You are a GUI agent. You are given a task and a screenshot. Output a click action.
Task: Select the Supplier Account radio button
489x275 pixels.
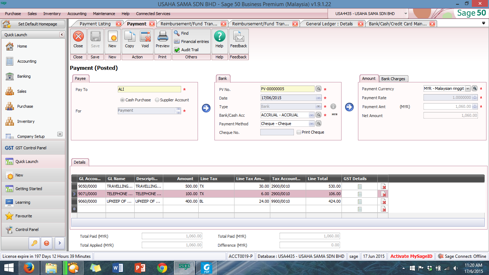click(x=157, y=100)
